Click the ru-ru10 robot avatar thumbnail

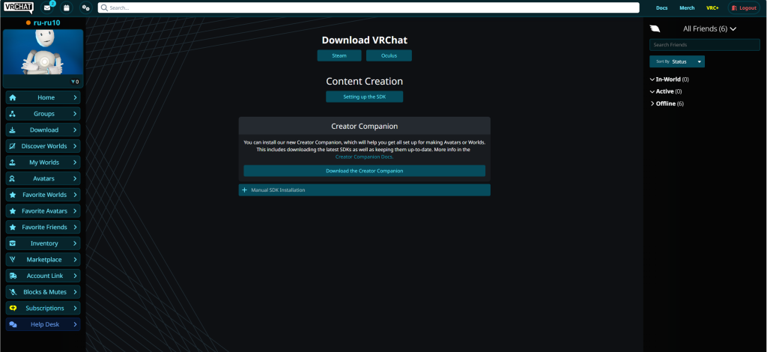[x=43, y=58]
